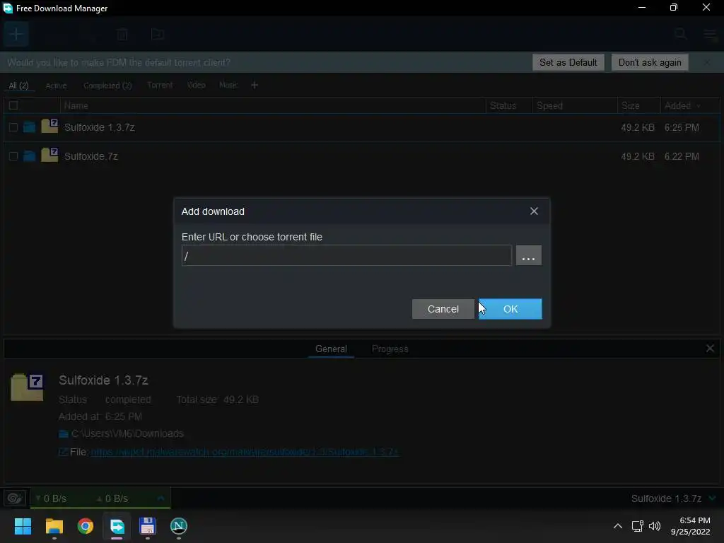Viewport: 724px width, 543px height.
Task: Click Cancel in Add download dialog
Action: click(443, 309)
